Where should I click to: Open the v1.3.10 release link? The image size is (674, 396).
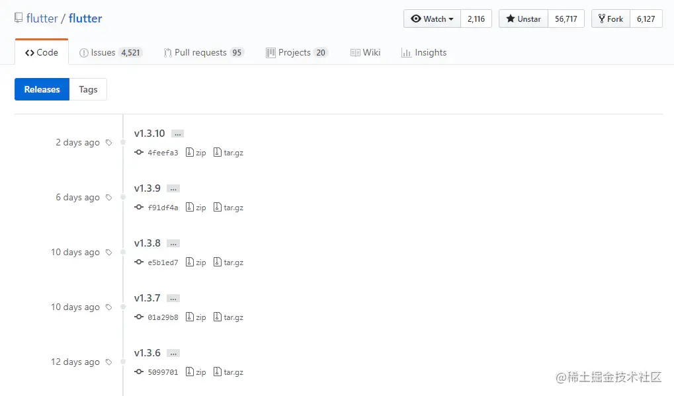[x=149, y=133]
